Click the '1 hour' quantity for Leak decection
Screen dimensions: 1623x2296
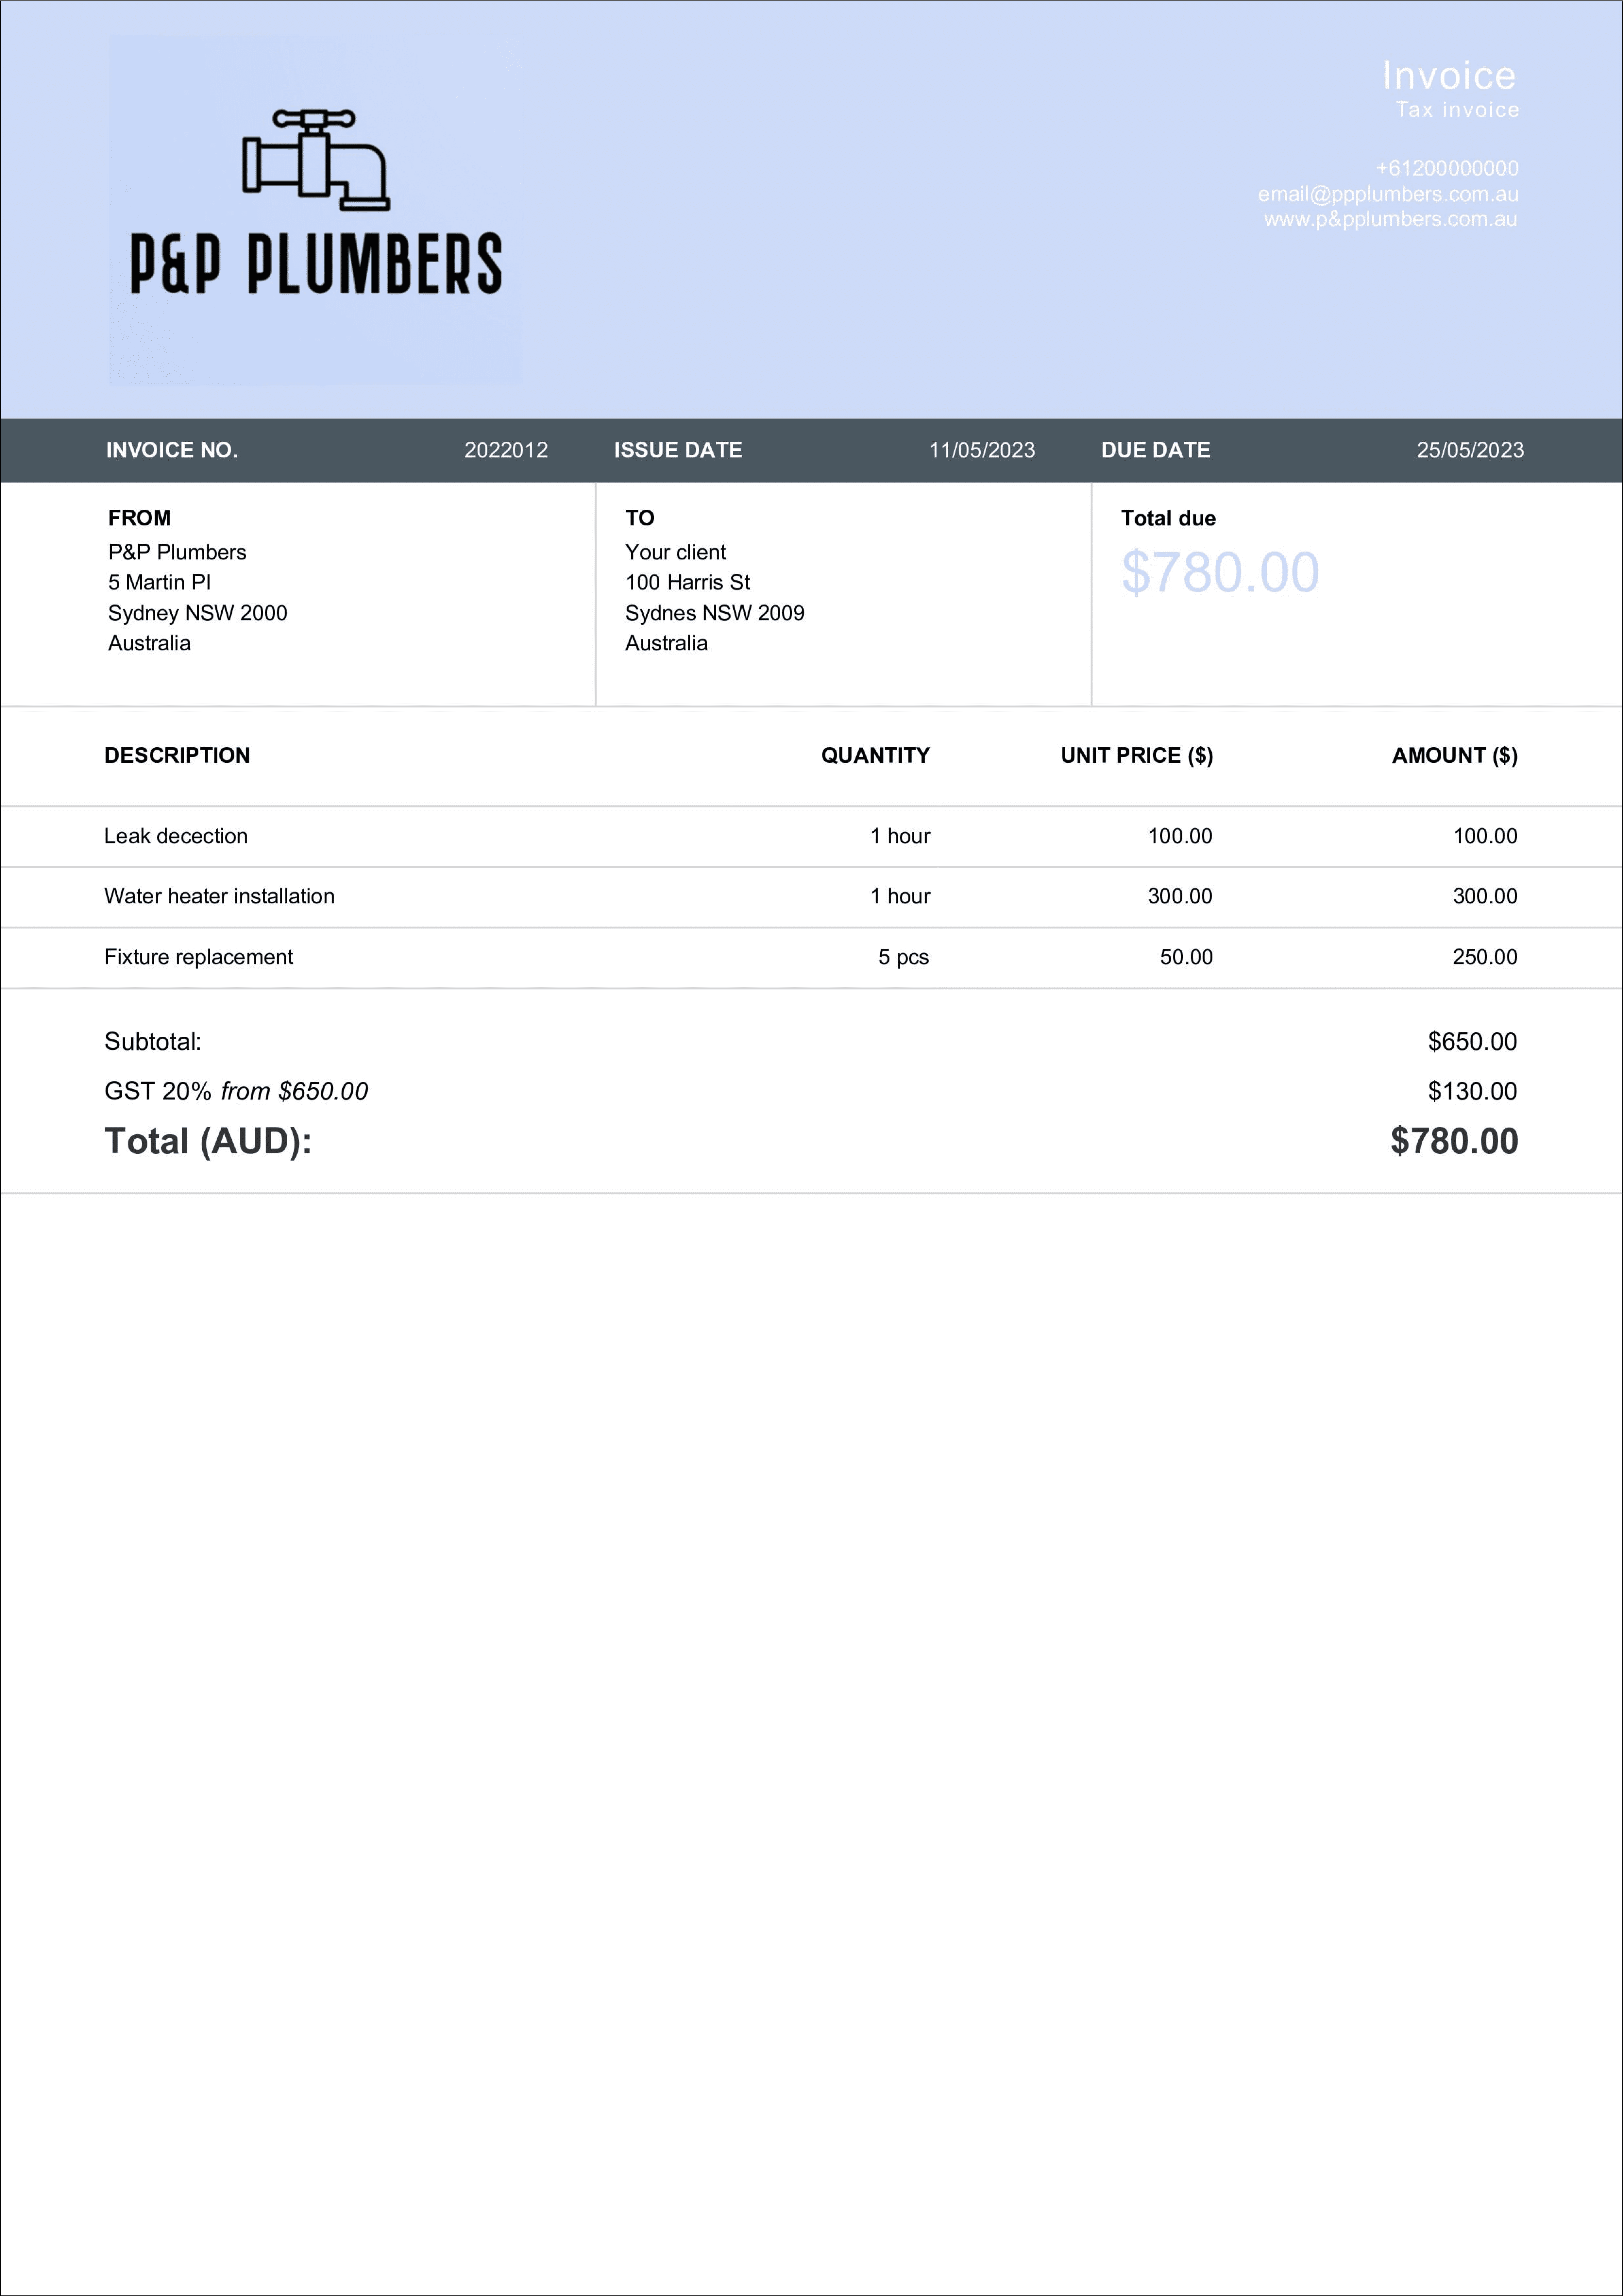point(900,836)
